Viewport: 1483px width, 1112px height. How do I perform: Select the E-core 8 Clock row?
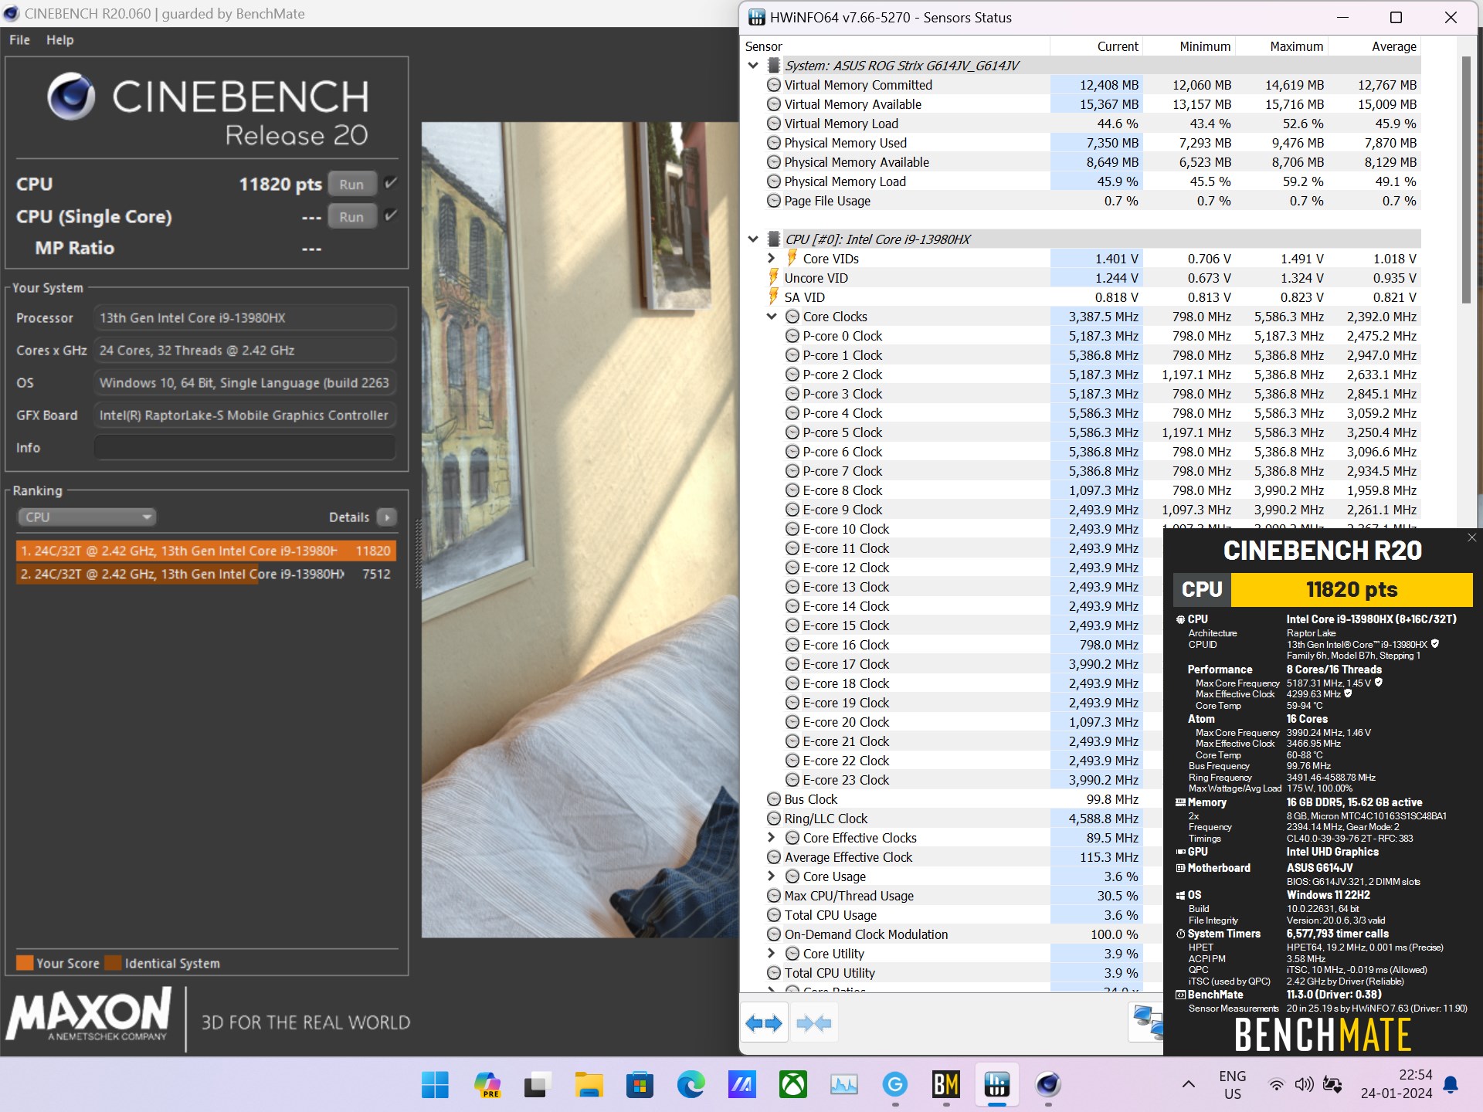pyautogui.click(x=1081, y=490)
